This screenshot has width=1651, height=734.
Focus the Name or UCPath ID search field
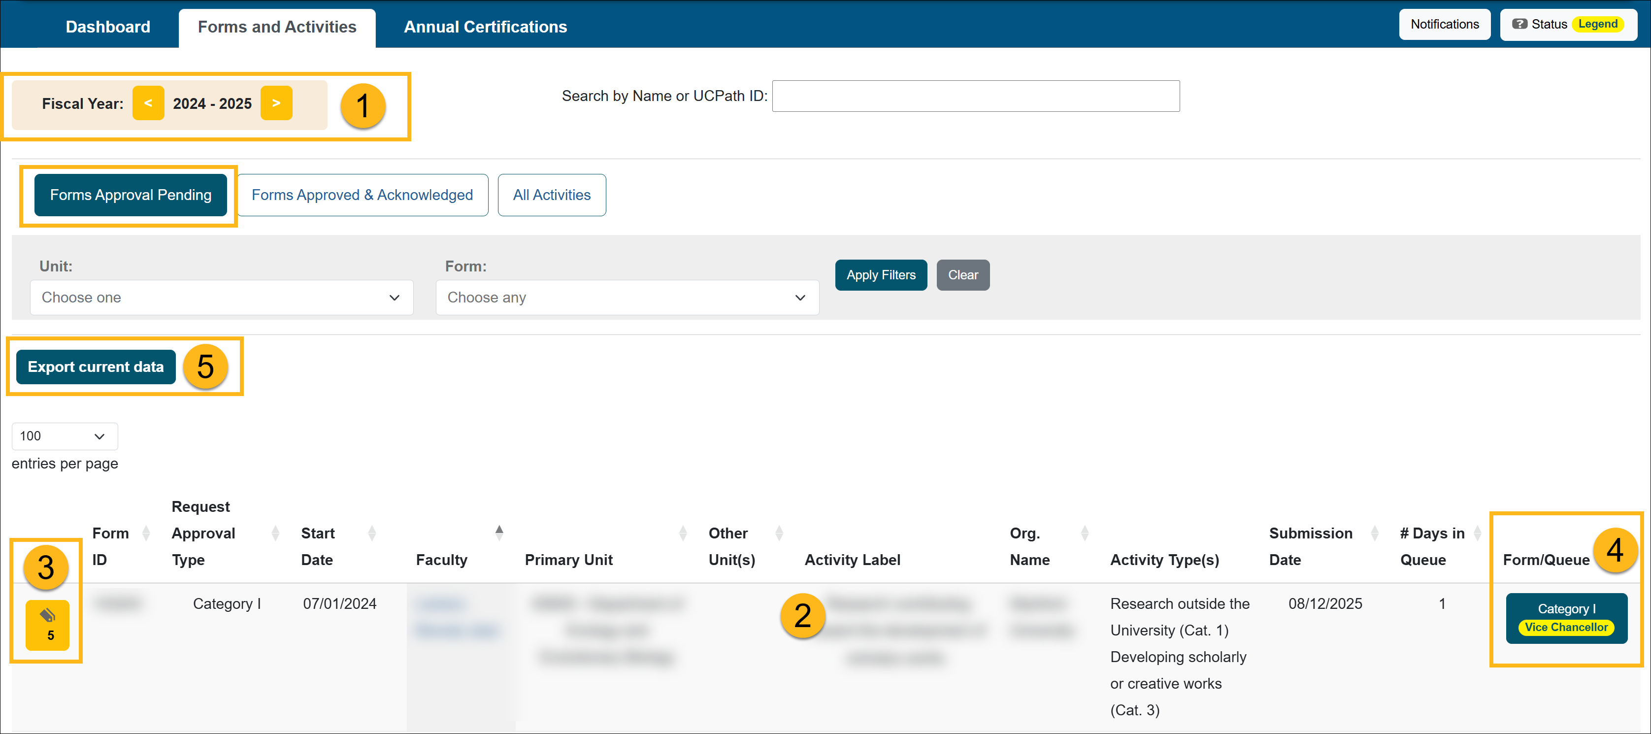click(975, 96)
